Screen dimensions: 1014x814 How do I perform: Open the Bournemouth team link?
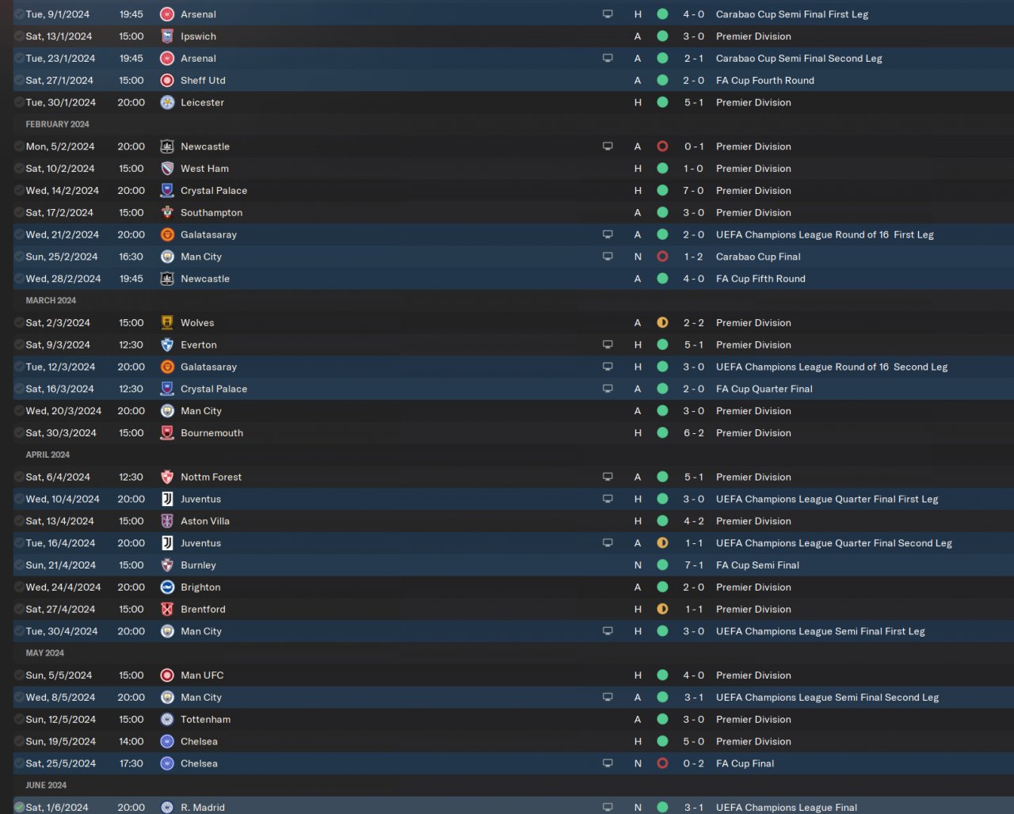pos(212,433)
